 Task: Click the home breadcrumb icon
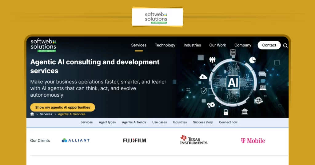pyautogui.click(x=32, y=114)
